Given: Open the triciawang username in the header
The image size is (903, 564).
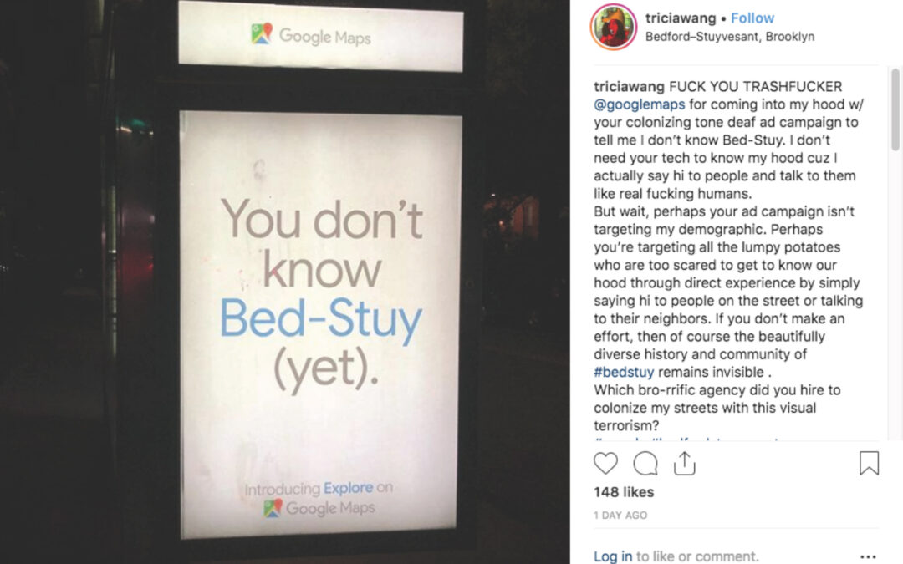Looking at the screenshot, I should (680, 18).
